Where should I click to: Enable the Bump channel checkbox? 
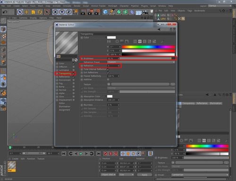(x=74, y=87)
